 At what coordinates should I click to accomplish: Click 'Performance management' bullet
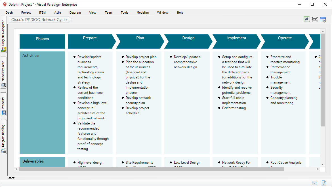click(280, 70)
